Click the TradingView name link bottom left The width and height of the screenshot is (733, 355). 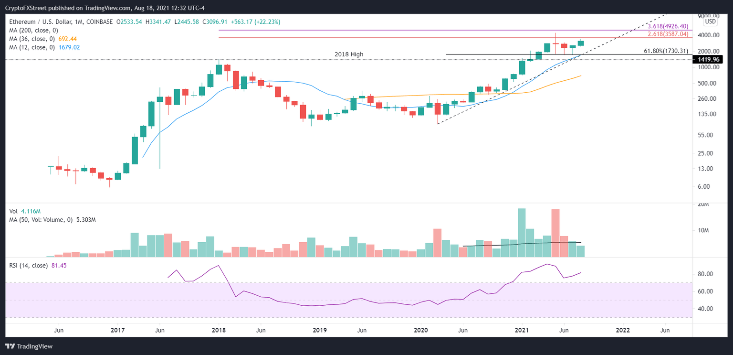[x=34, y=346]
